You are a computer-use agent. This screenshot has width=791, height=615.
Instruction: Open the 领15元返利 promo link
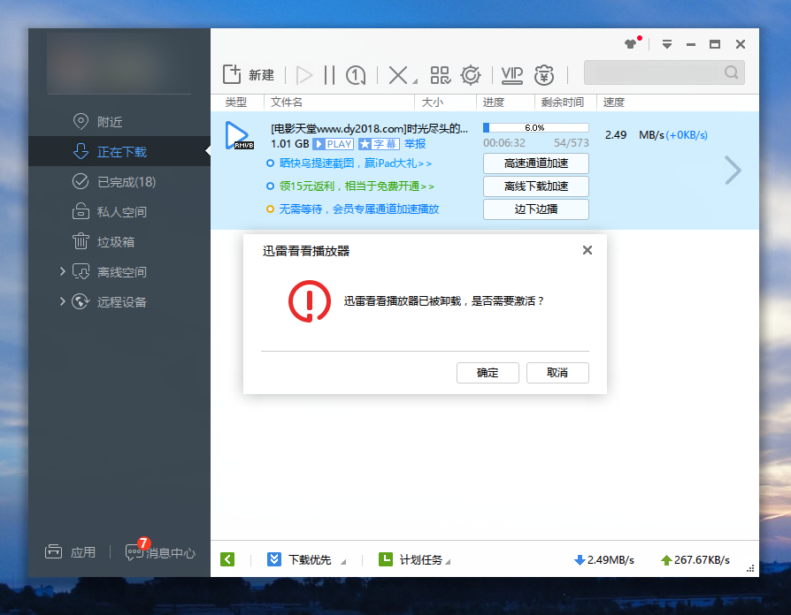(357, 186)
